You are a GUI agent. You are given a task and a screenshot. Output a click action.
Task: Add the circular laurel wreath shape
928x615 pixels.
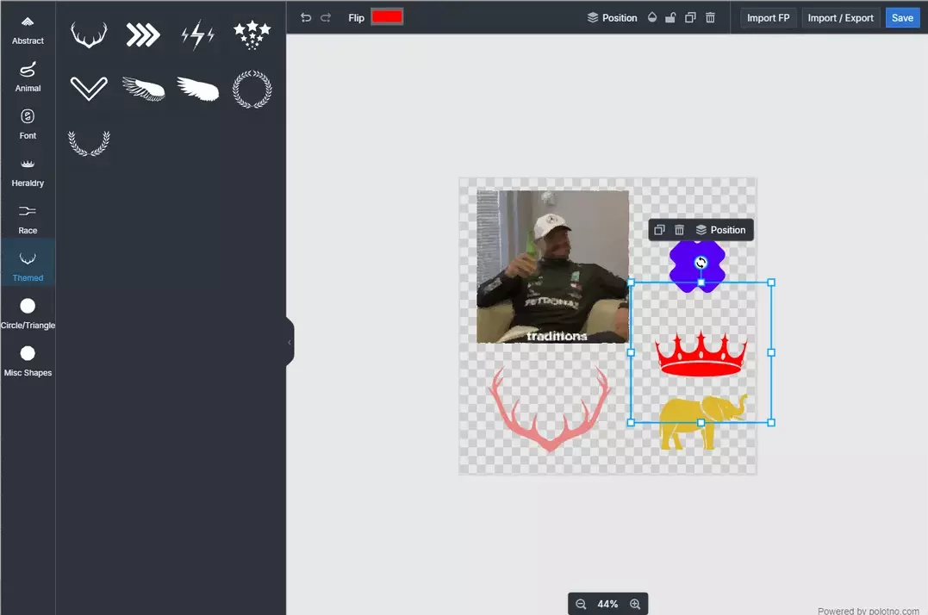click(252, 90)
